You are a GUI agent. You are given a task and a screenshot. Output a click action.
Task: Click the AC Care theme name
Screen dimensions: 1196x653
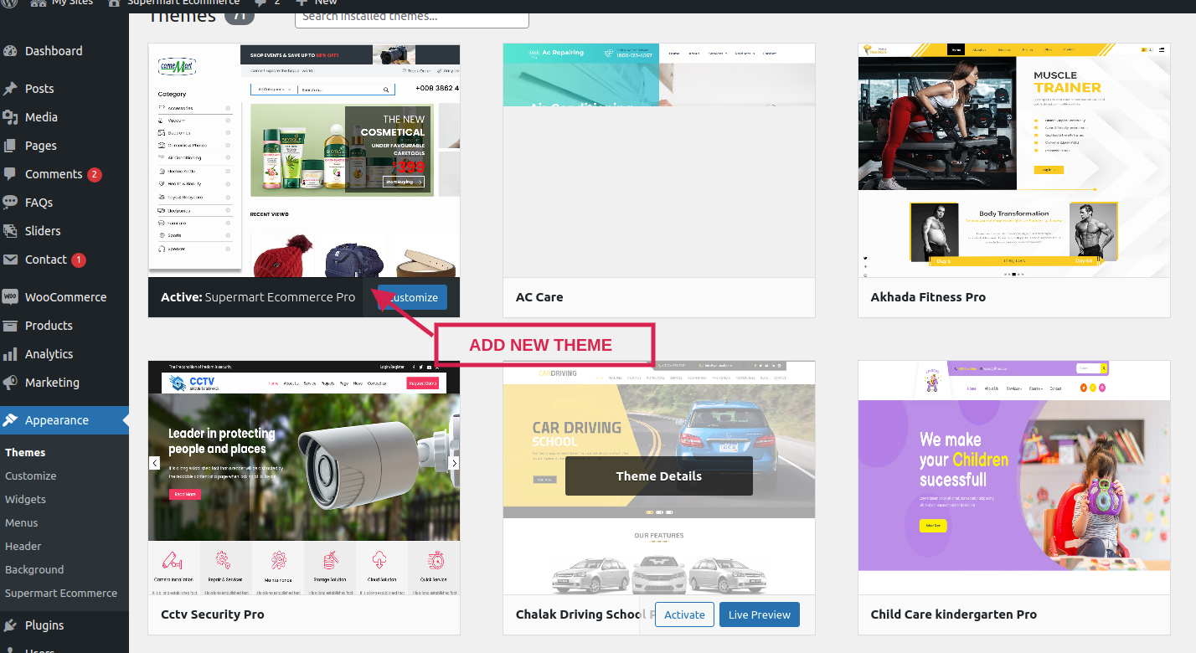click(539, 297)
